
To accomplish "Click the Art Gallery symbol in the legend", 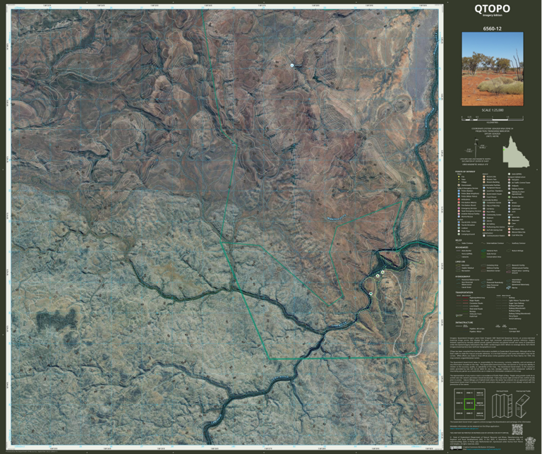I will point(484,224).
